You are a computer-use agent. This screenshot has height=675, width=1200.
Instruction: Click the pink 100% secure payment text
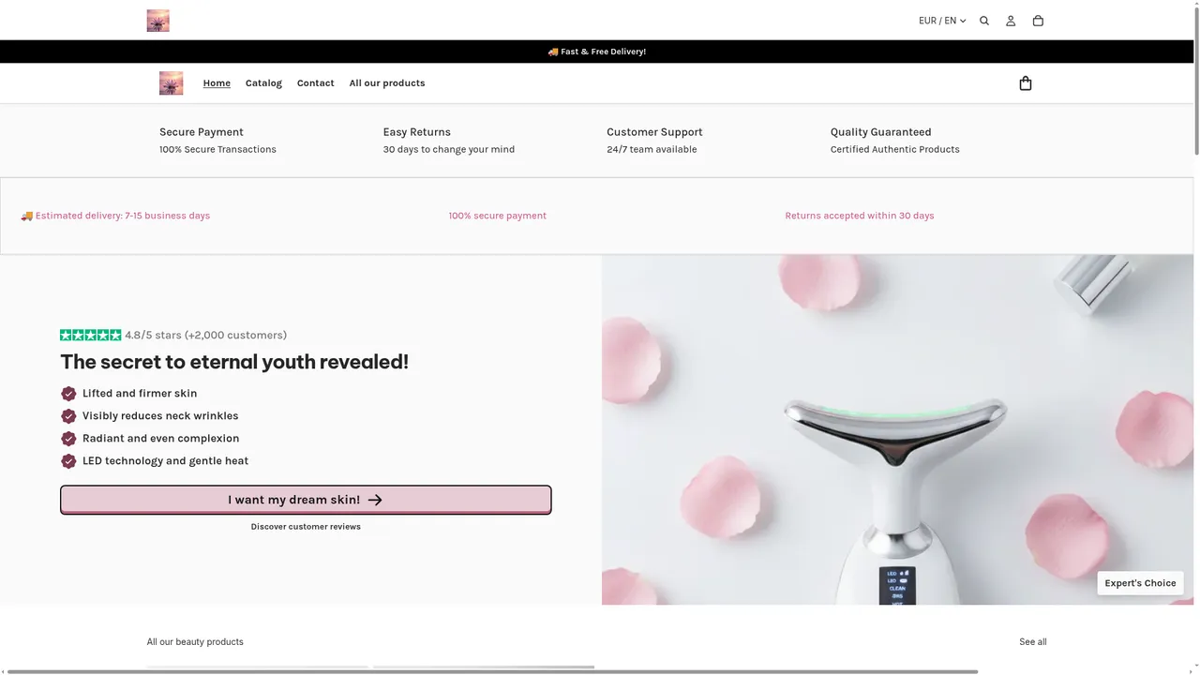point(498,216)
